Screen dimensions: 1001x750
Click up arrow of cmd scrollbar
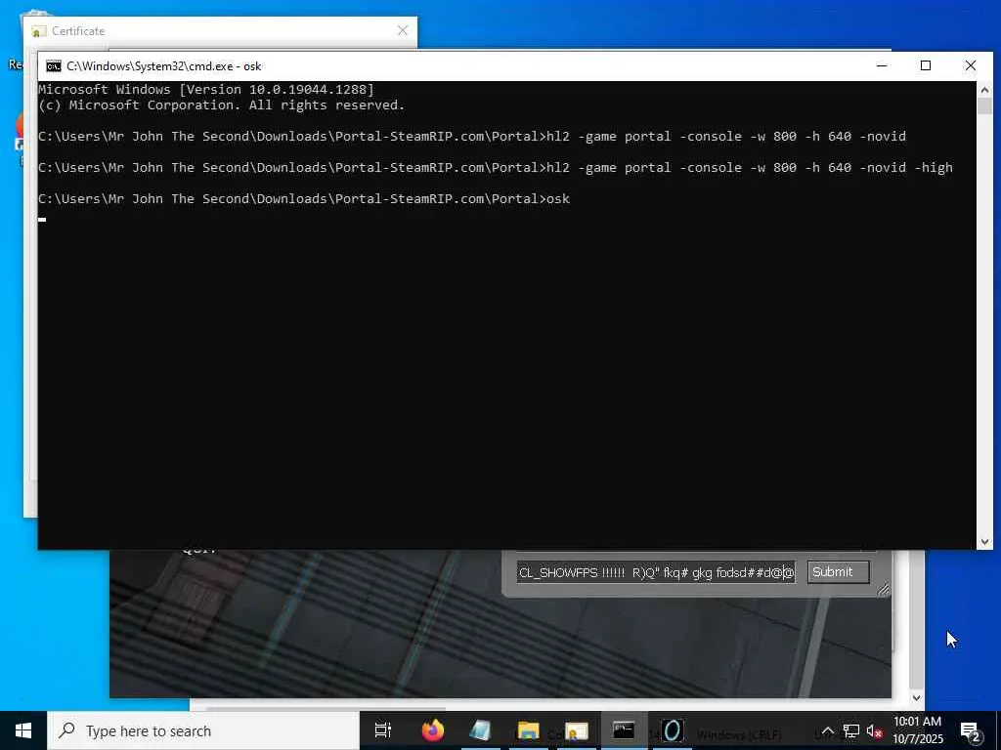click(x=984, y=90)
